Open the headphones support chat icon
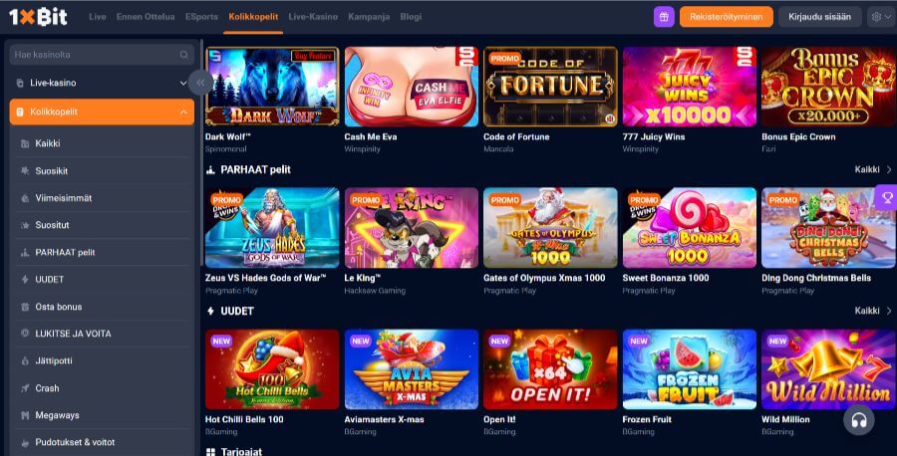 click(859, 420)
